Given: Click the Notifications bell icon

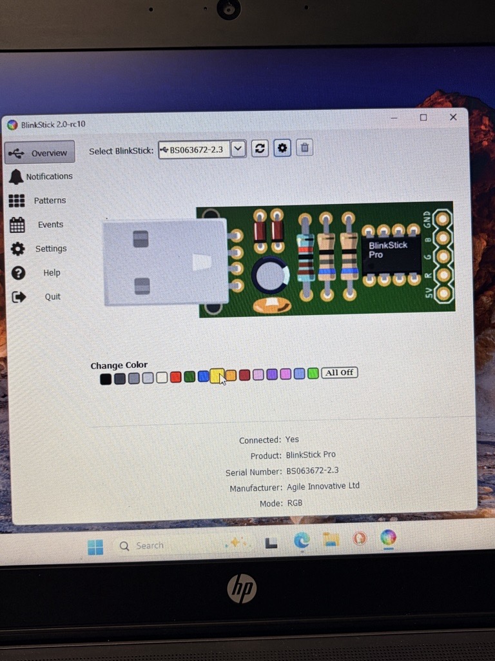Looking at the screenshot, I should 16,176.
